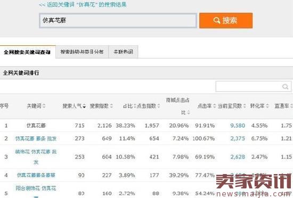Click the table filter search box
This screenshot has height=198, width=293.
click(x=253, y=87)
